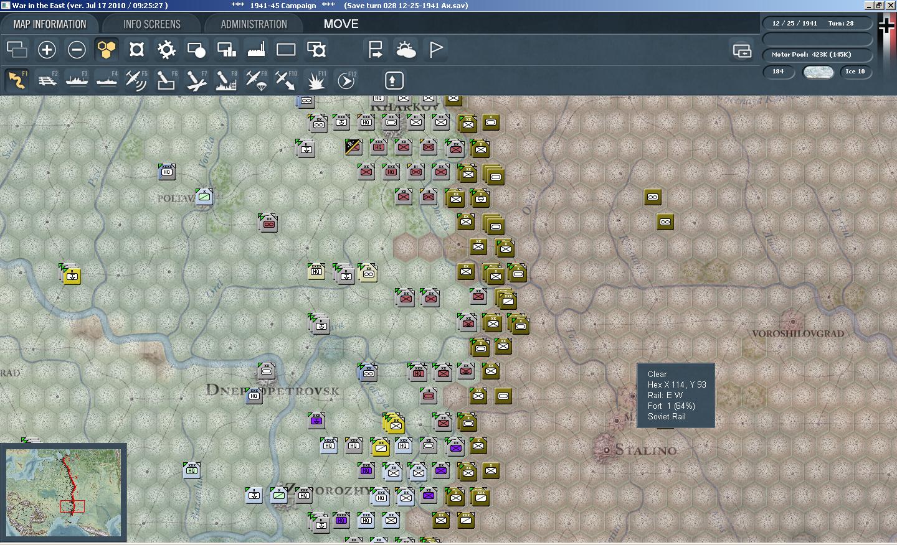Click the Voroshilovgrad city hex
The width and height of the screenshot is (897, 545).
click(x=792, y=322)
